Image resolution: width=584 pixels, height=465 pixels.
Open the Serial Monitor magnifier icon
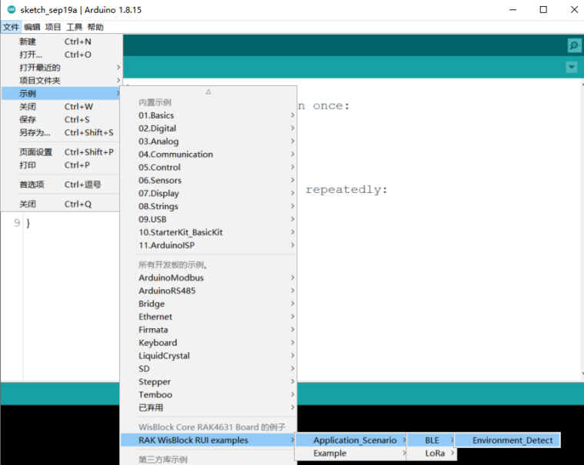point(574,45)
